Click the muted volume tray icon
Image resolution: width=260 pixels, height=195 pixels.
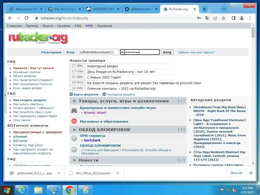pyautogui.click(x=234, y=190)
